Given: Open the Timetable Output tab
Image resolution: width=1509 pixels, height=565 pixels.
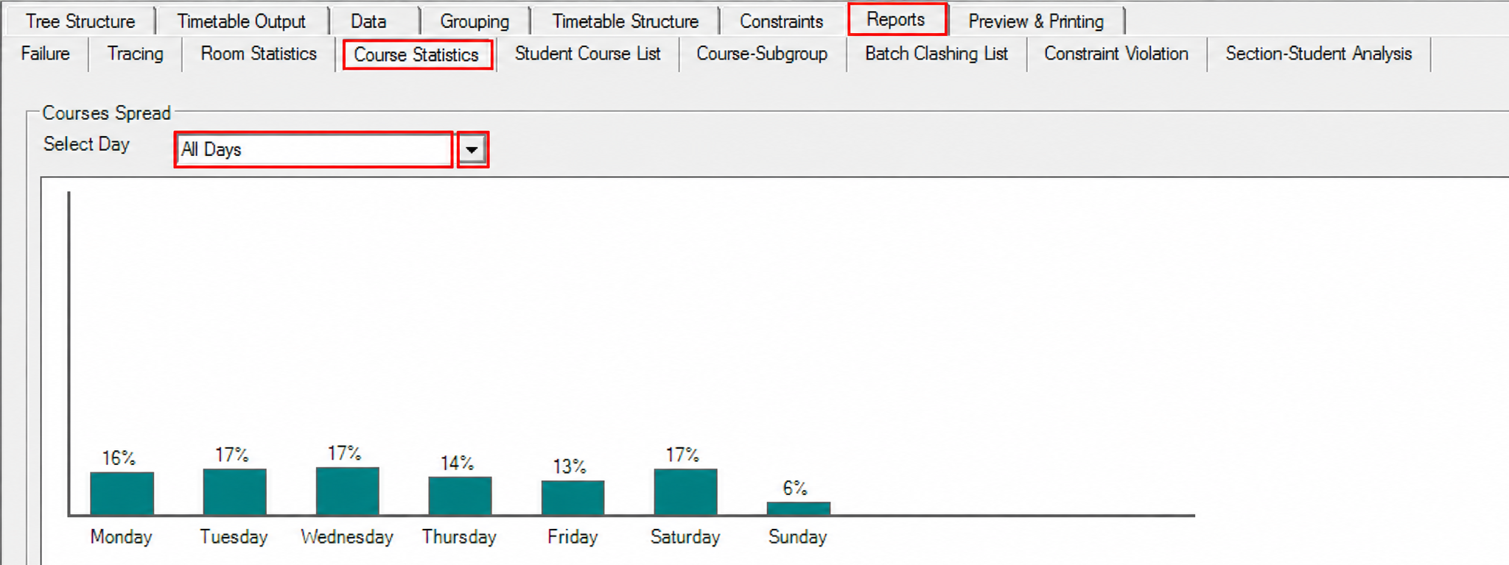Looking at the screenshot, I should (x=241, y=21).
